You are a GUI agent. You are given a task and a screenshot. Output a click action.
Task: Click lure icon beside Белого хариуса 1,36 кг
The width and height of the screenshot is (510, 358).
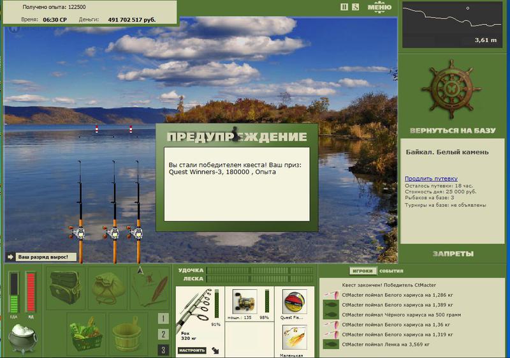point(331,324)
